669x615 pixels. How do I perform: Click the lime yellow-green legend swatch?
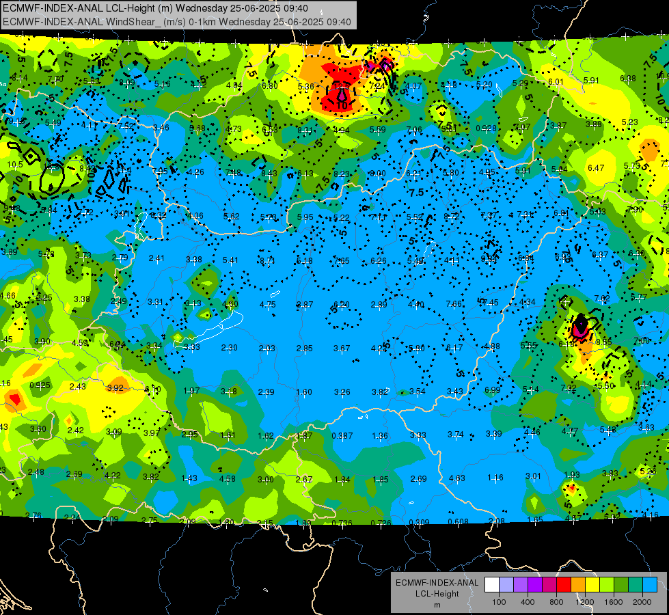[607, 585]
